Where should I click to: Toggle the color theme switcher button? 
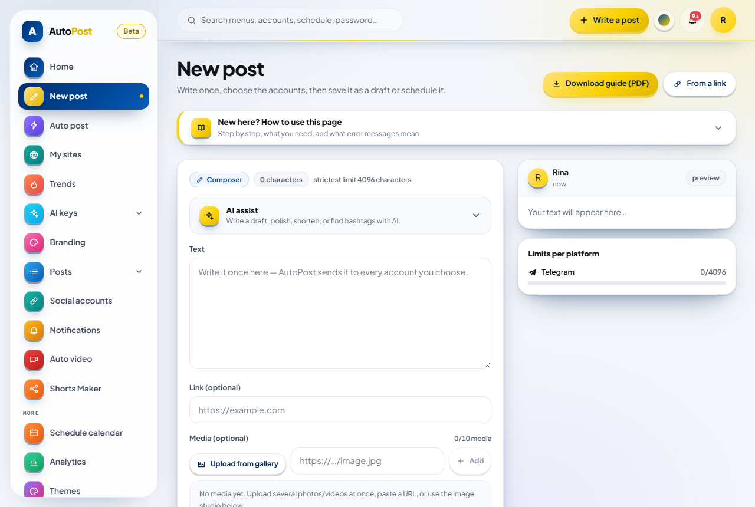(664, 20)
